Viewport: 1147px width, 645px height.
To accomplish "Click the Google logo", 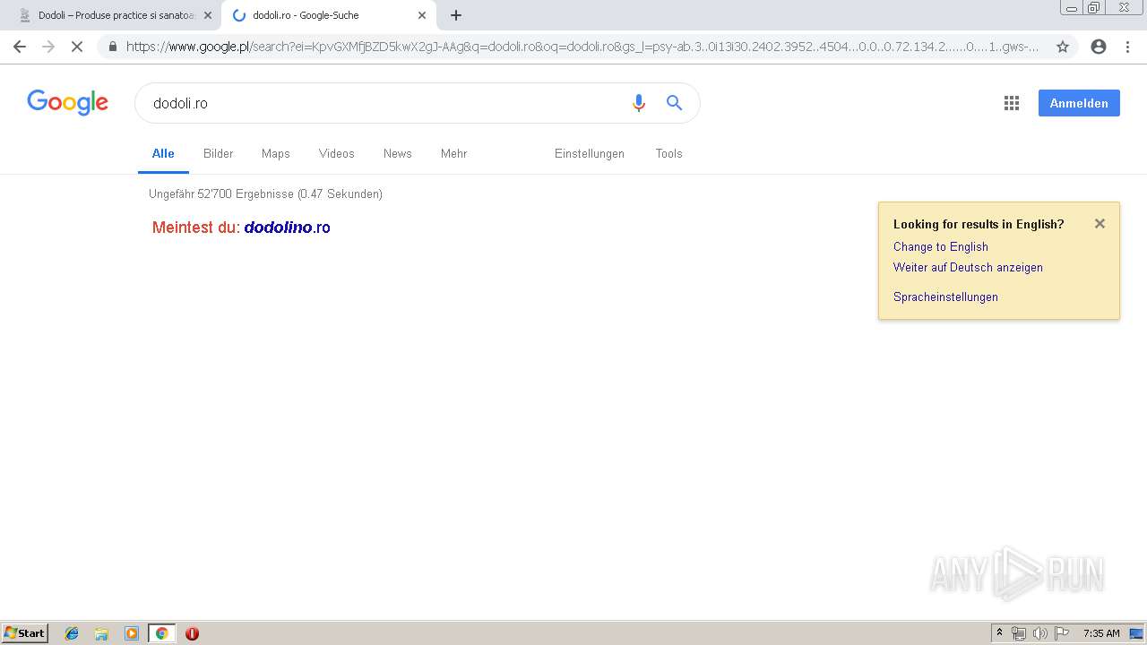I will click(68, 102).
